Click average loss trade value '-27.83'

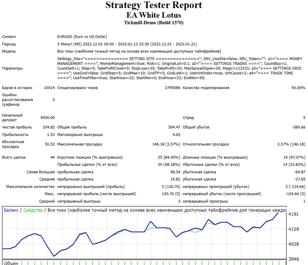tap(300, 179)
